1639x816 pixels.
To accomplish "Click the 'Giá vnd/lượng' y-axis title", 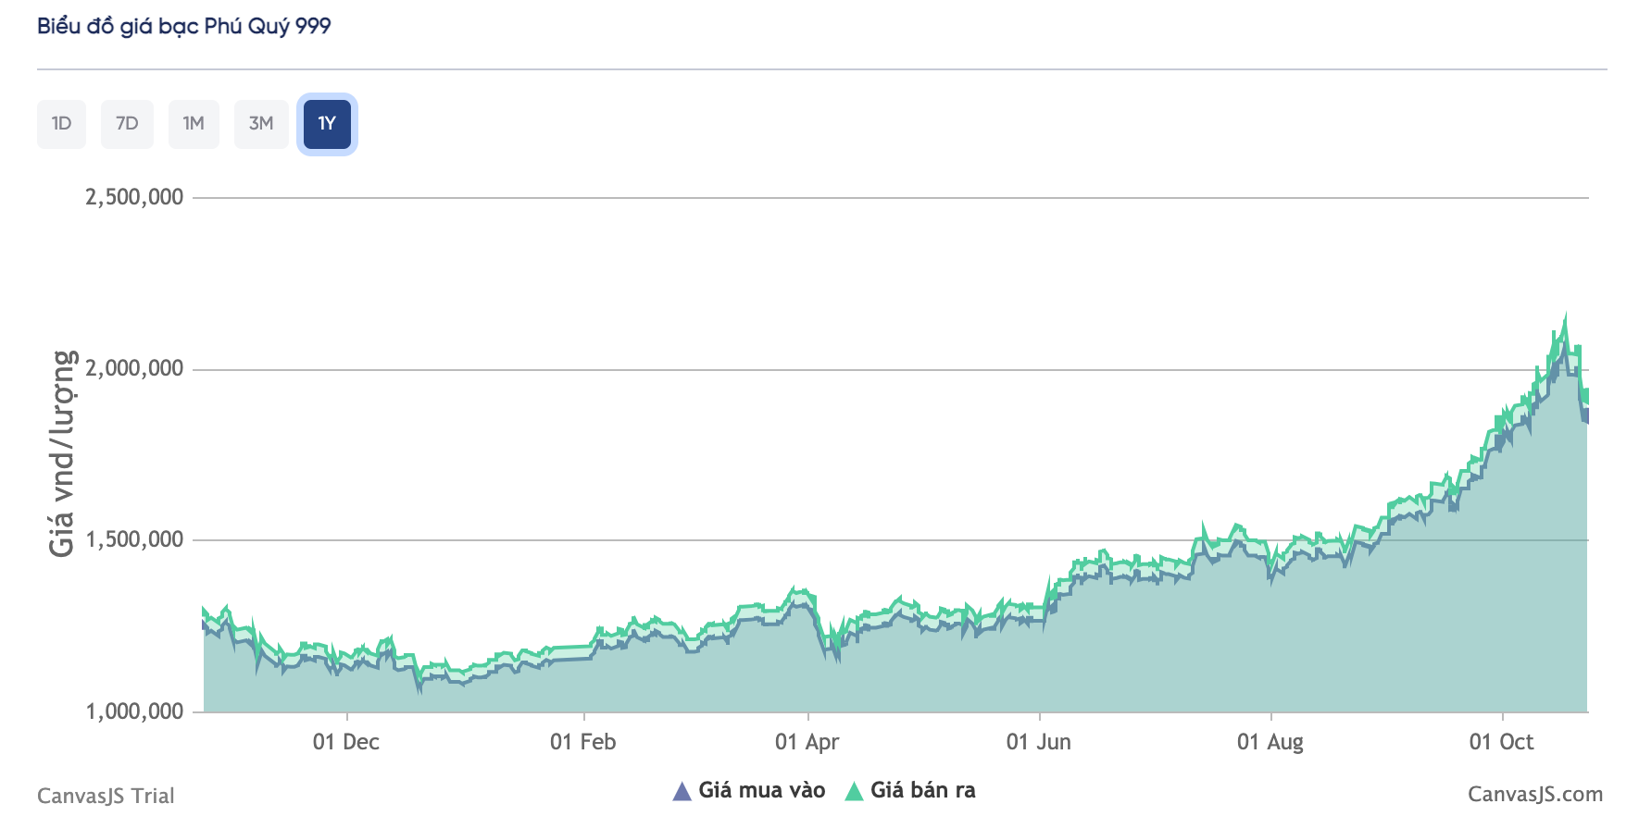I will 61,453.
